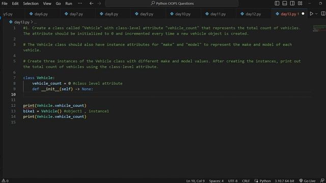
Task: Toggle the secondary side bar layout icon
Action: click(292, 4)
